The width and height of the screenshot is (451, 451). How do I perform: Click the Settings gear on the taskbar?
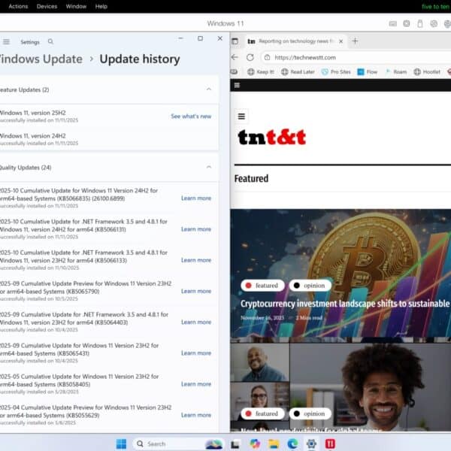point(311,443)
